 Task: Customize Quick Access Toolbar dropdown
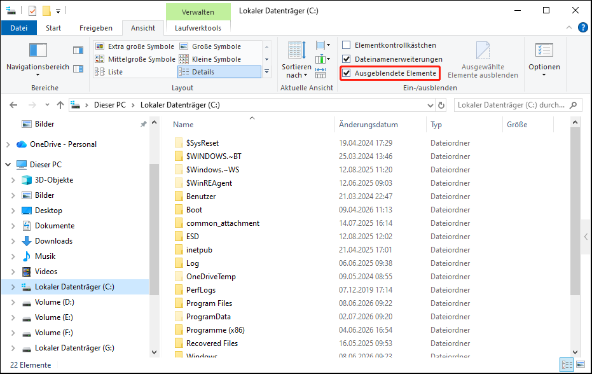pos(58,11)
